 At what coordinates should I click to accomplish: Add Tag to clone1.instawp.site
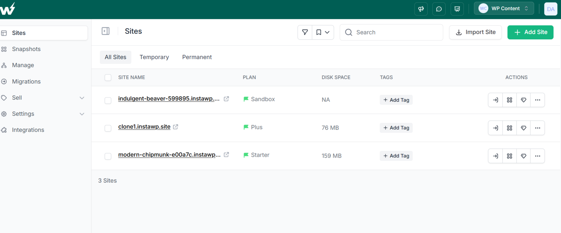click(x=396, y=128)
